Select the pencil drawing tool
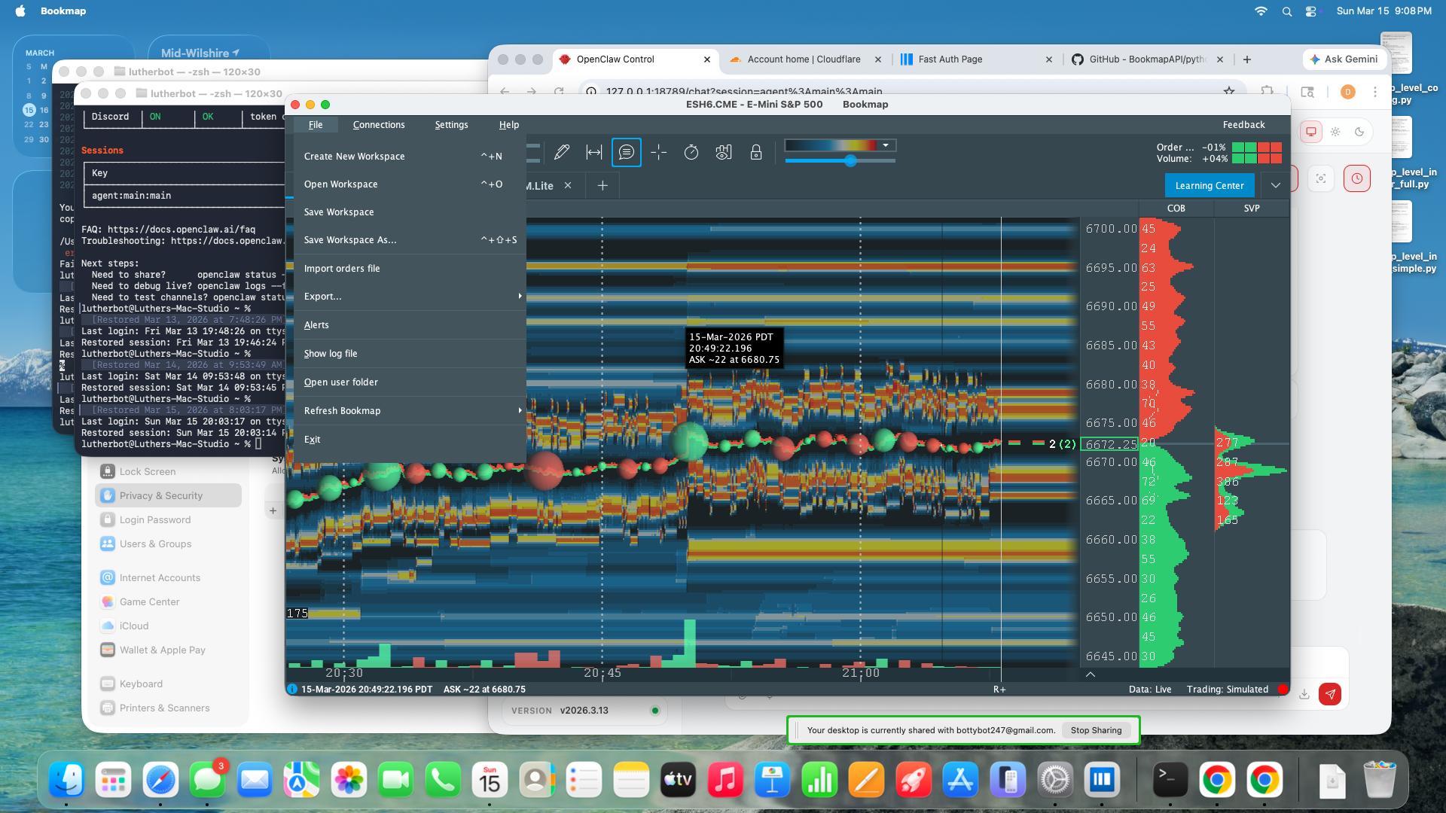The height and width of the screenshot is (813, 1446). pos(561,153)
